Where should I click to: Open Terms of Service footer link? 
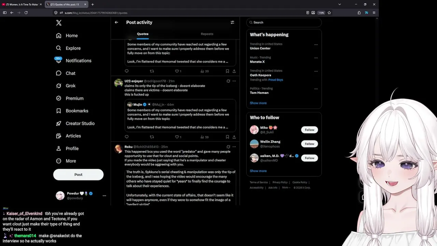click(x=258, y=182)
